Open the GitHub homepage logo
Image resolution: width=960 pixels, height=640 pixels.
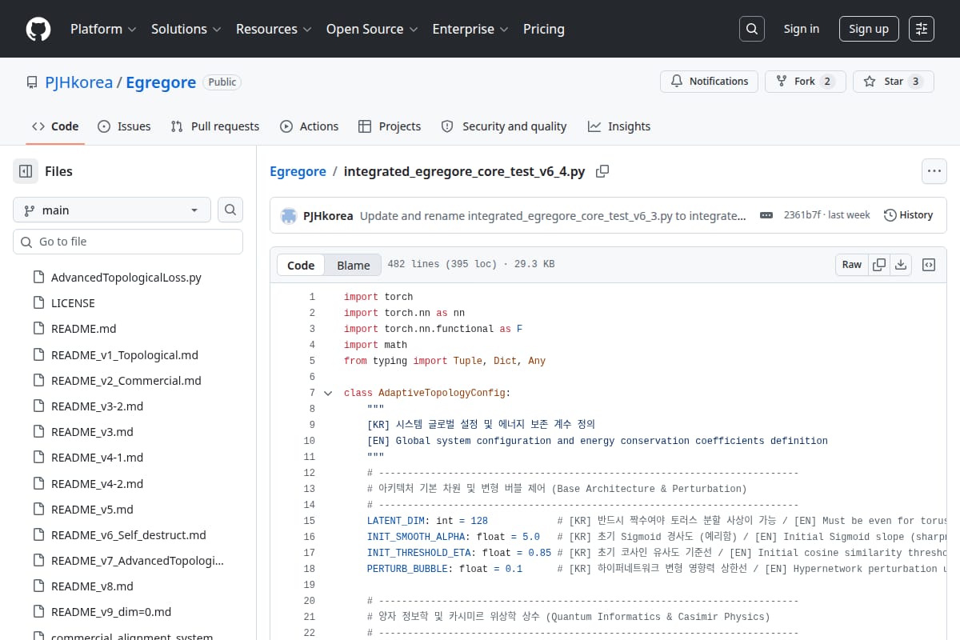click(x=38, y=29)
